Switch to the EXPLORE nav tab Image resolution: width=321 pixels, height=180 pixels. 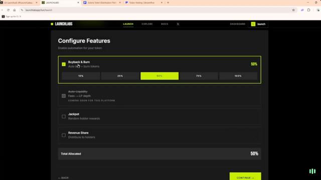(147, 24)
